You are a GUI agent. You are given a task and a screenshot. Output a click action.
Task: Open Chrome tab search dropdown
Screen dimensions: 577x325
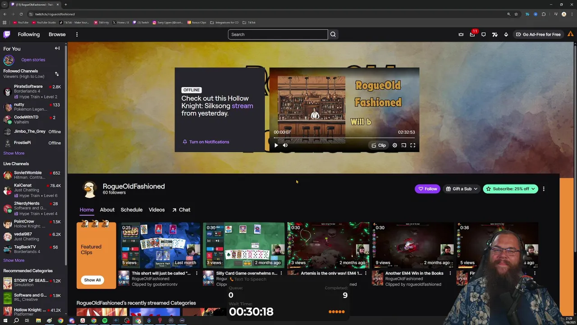[5, 5]
